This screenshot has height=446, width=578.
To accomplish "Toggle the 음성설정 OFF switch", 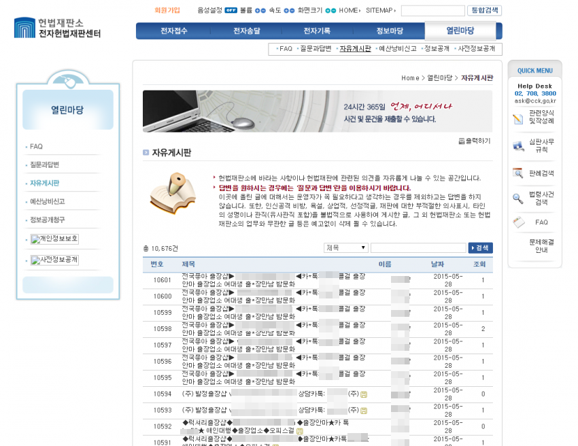I will tap(231, 11).
